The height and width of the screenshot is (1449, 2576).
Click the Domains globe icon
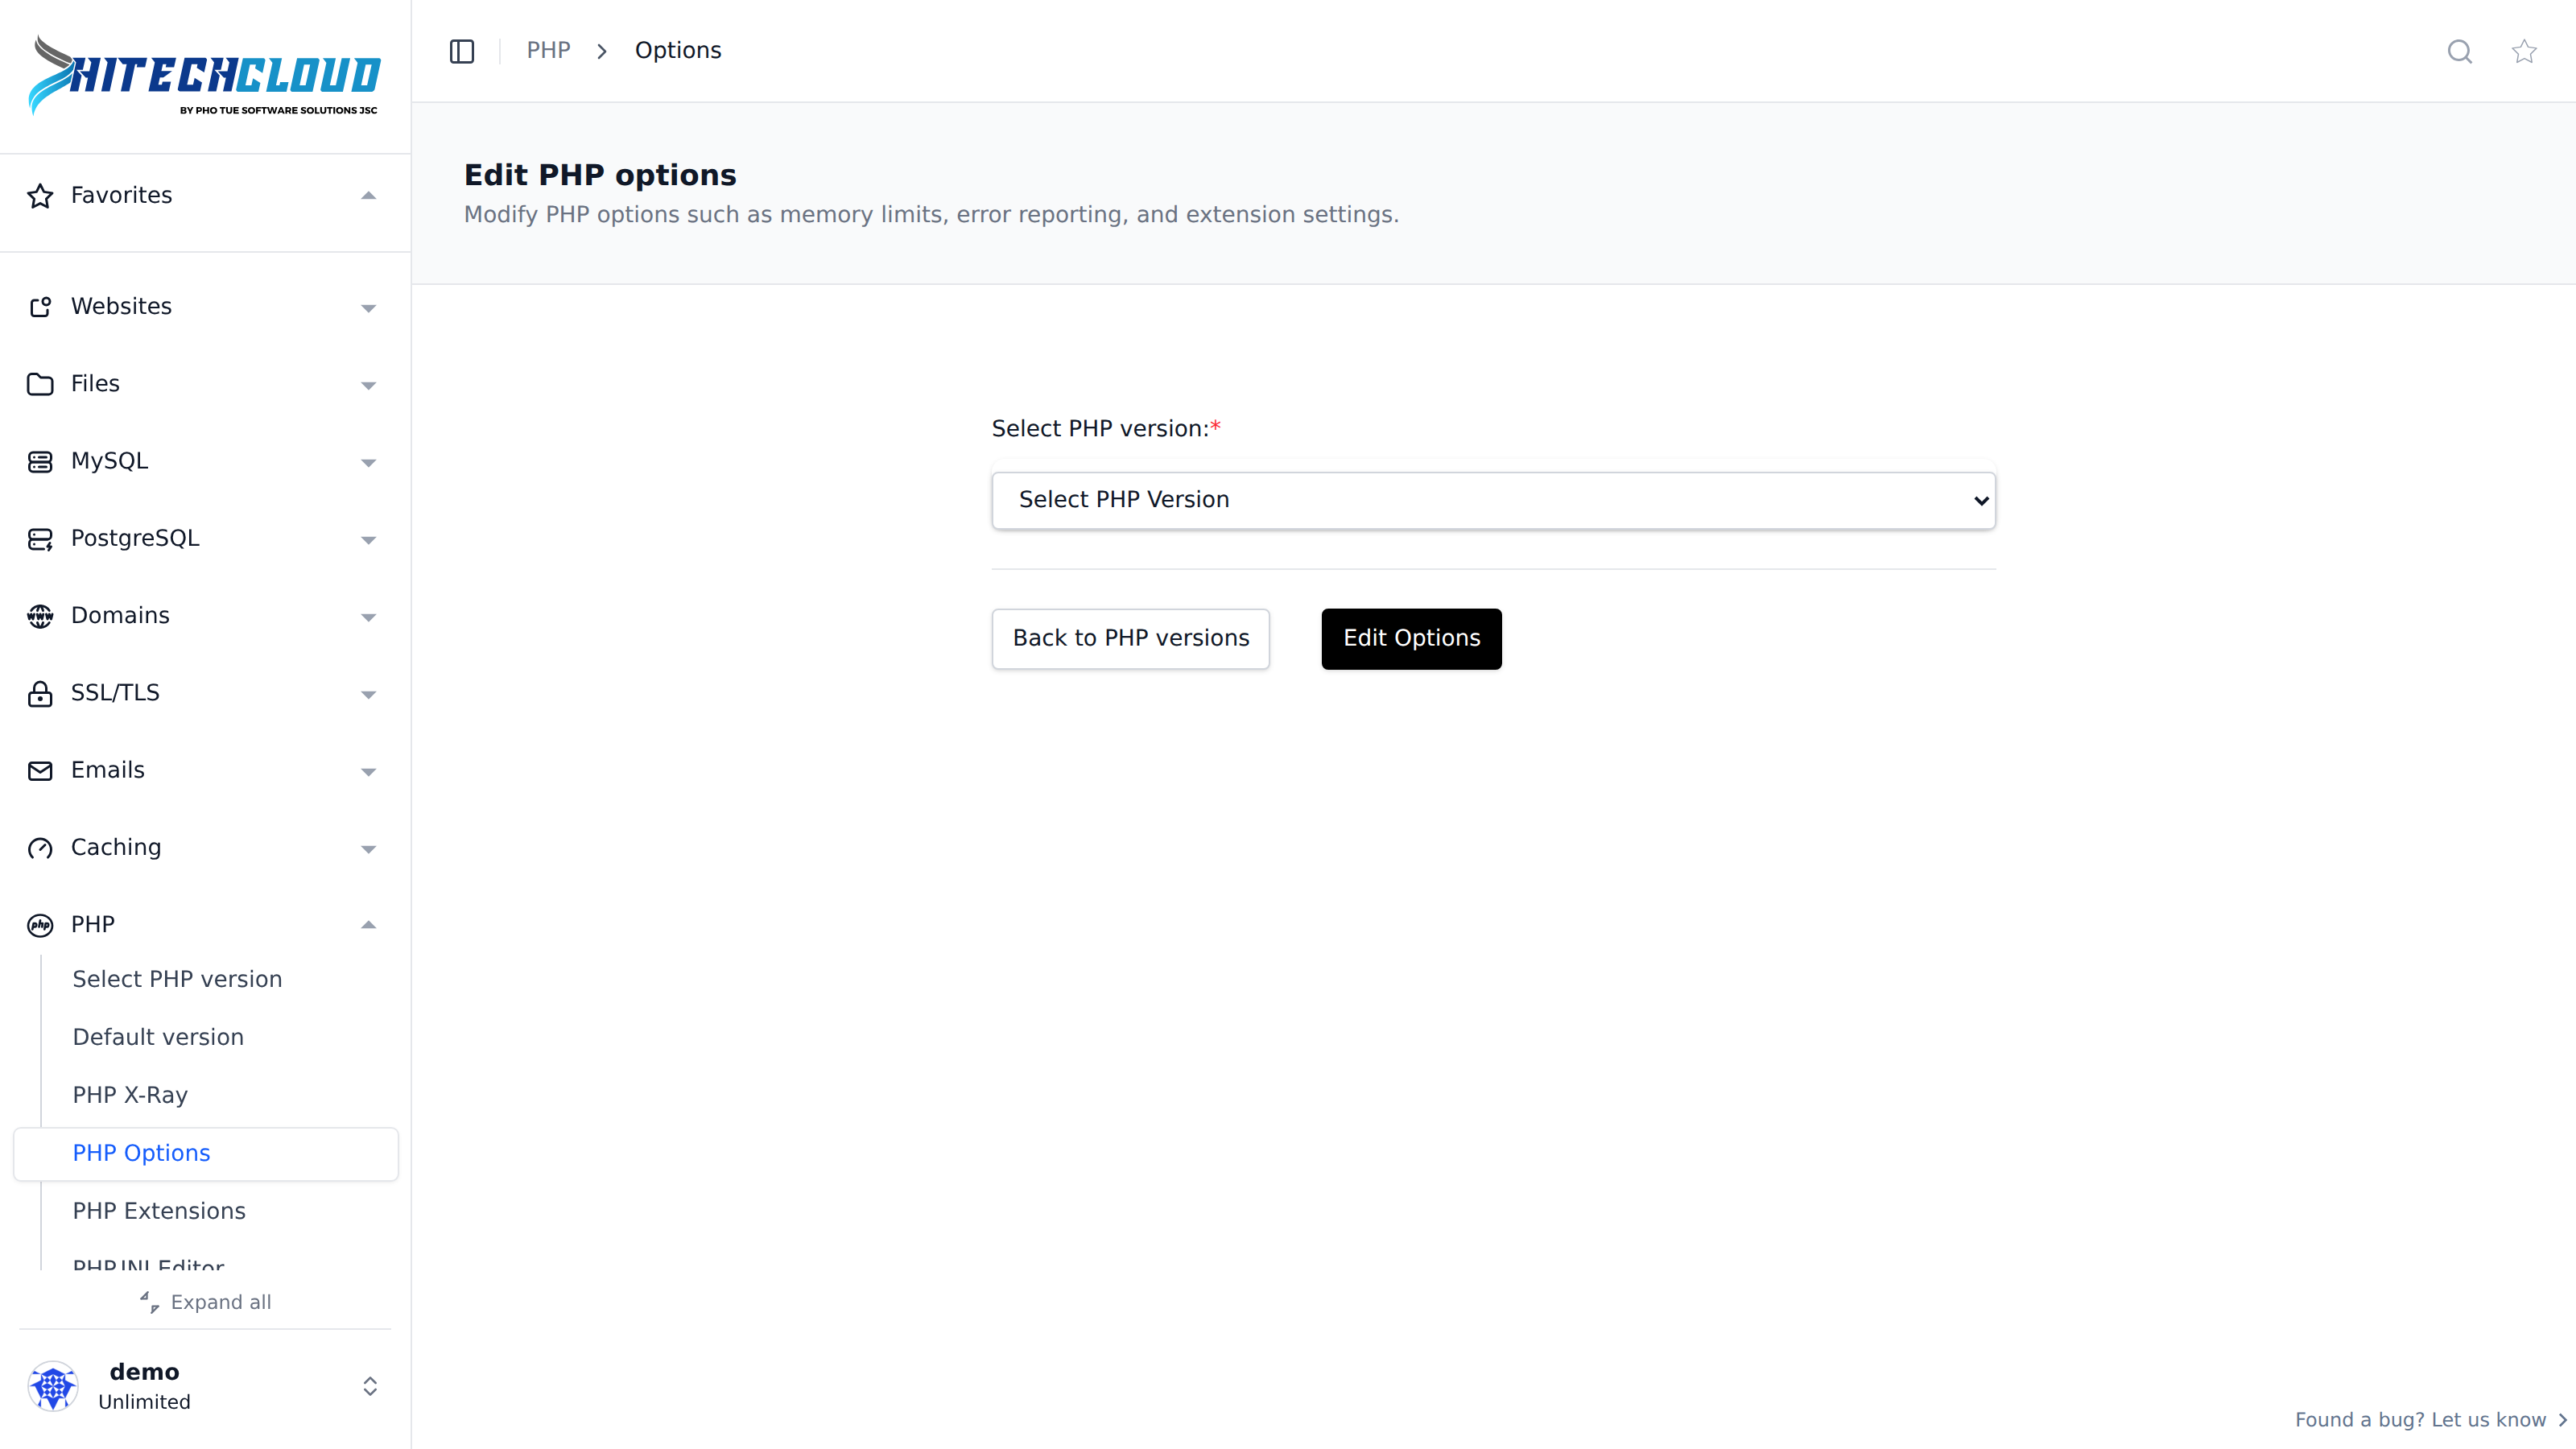[x=40, y=616]
